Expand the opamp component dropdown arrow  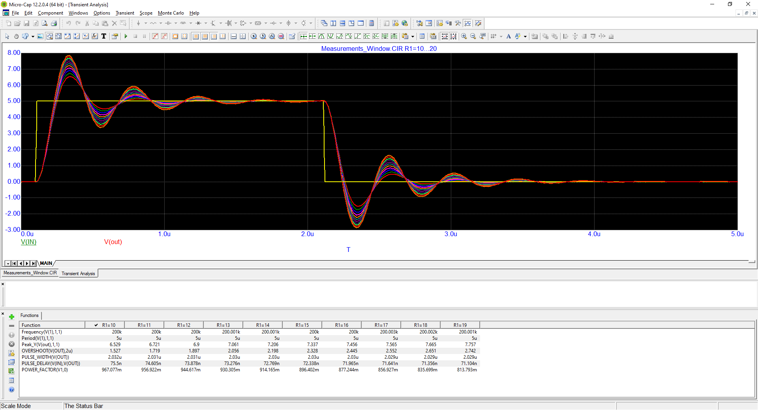[x=251, y=23]
